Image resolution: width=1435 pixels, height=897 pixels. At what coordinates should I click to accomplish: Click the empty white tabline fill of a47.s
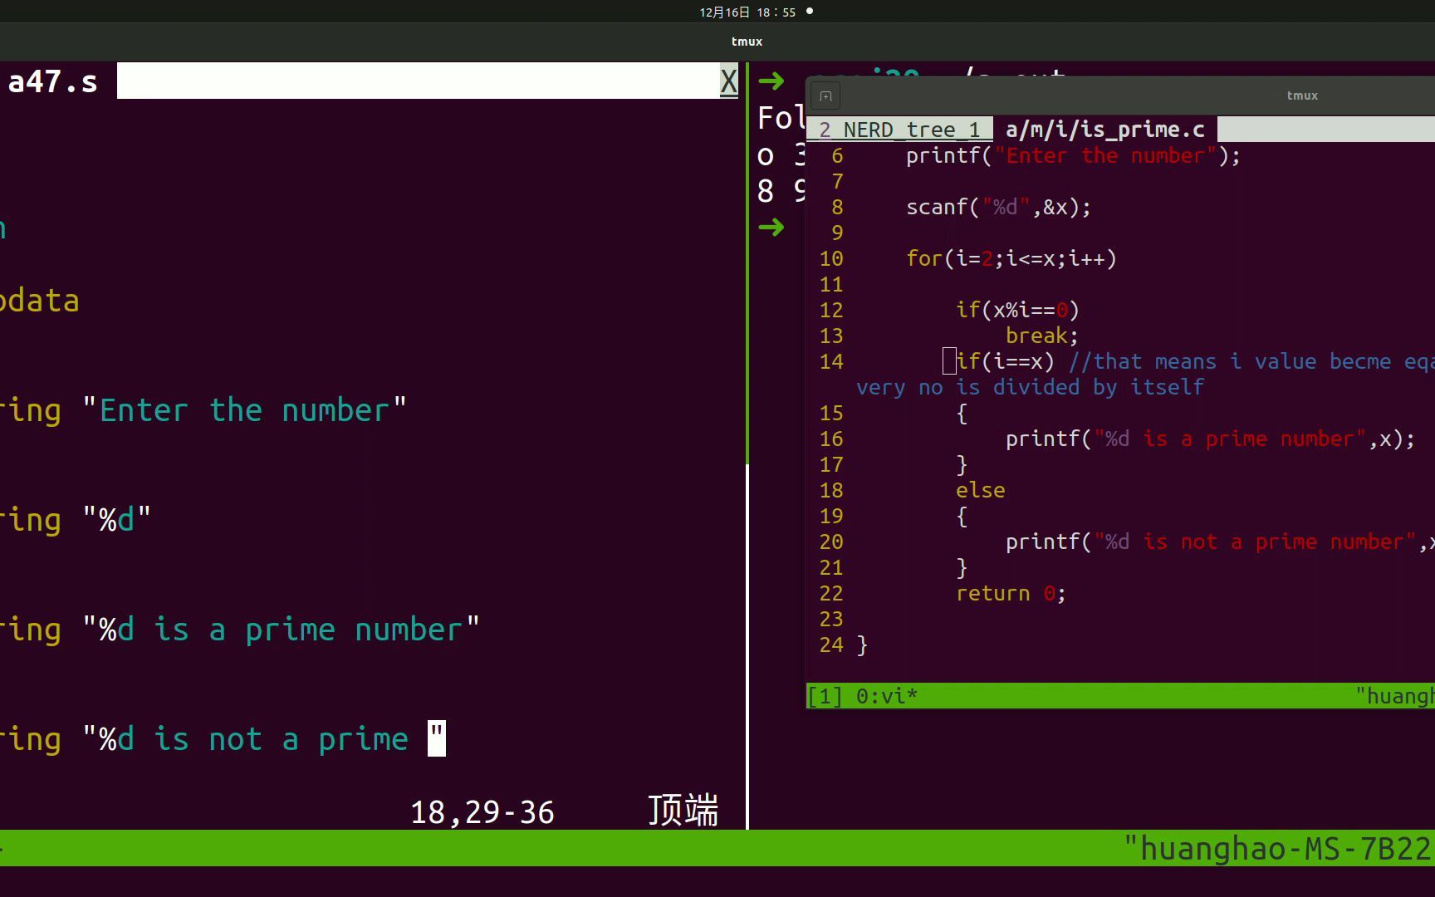418,81
